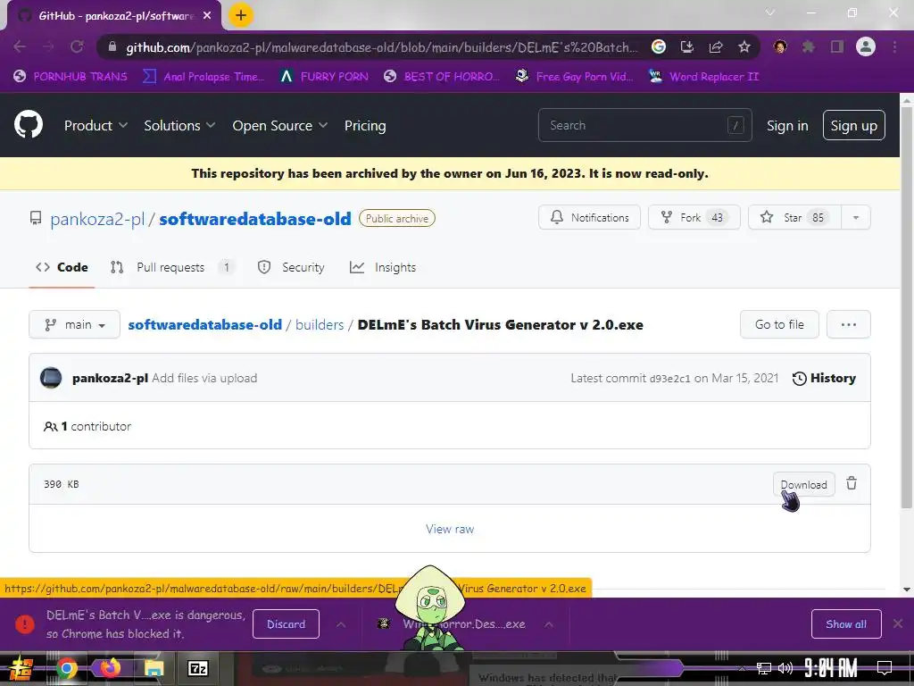Click the install/download page icon in address bar
Screen dimensions: 914x686
point(686,46)
